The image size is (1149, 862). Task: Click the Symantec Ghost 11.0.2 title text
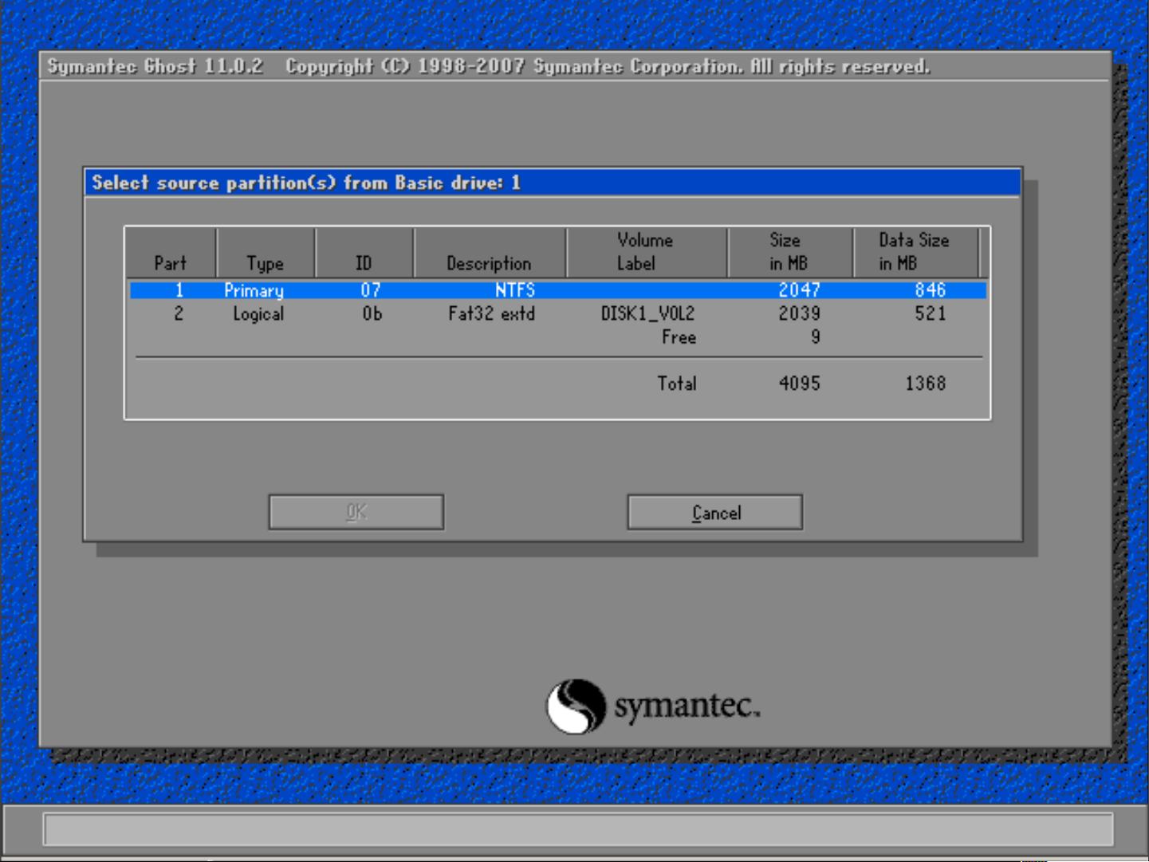tap(155, 66)
